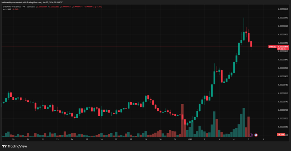The height and width of the screenshot is (151, 291).
Task: Click the US flag economic event icon
Action: [256, 135]
